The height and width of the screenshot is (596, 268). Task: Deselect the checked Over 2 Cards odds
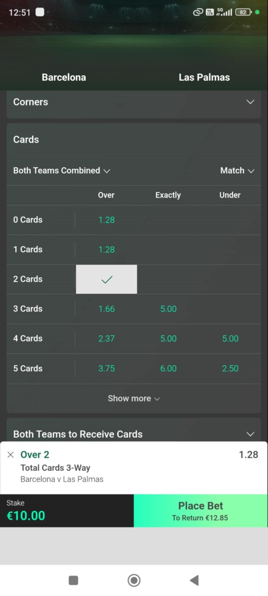pos(107,279)
